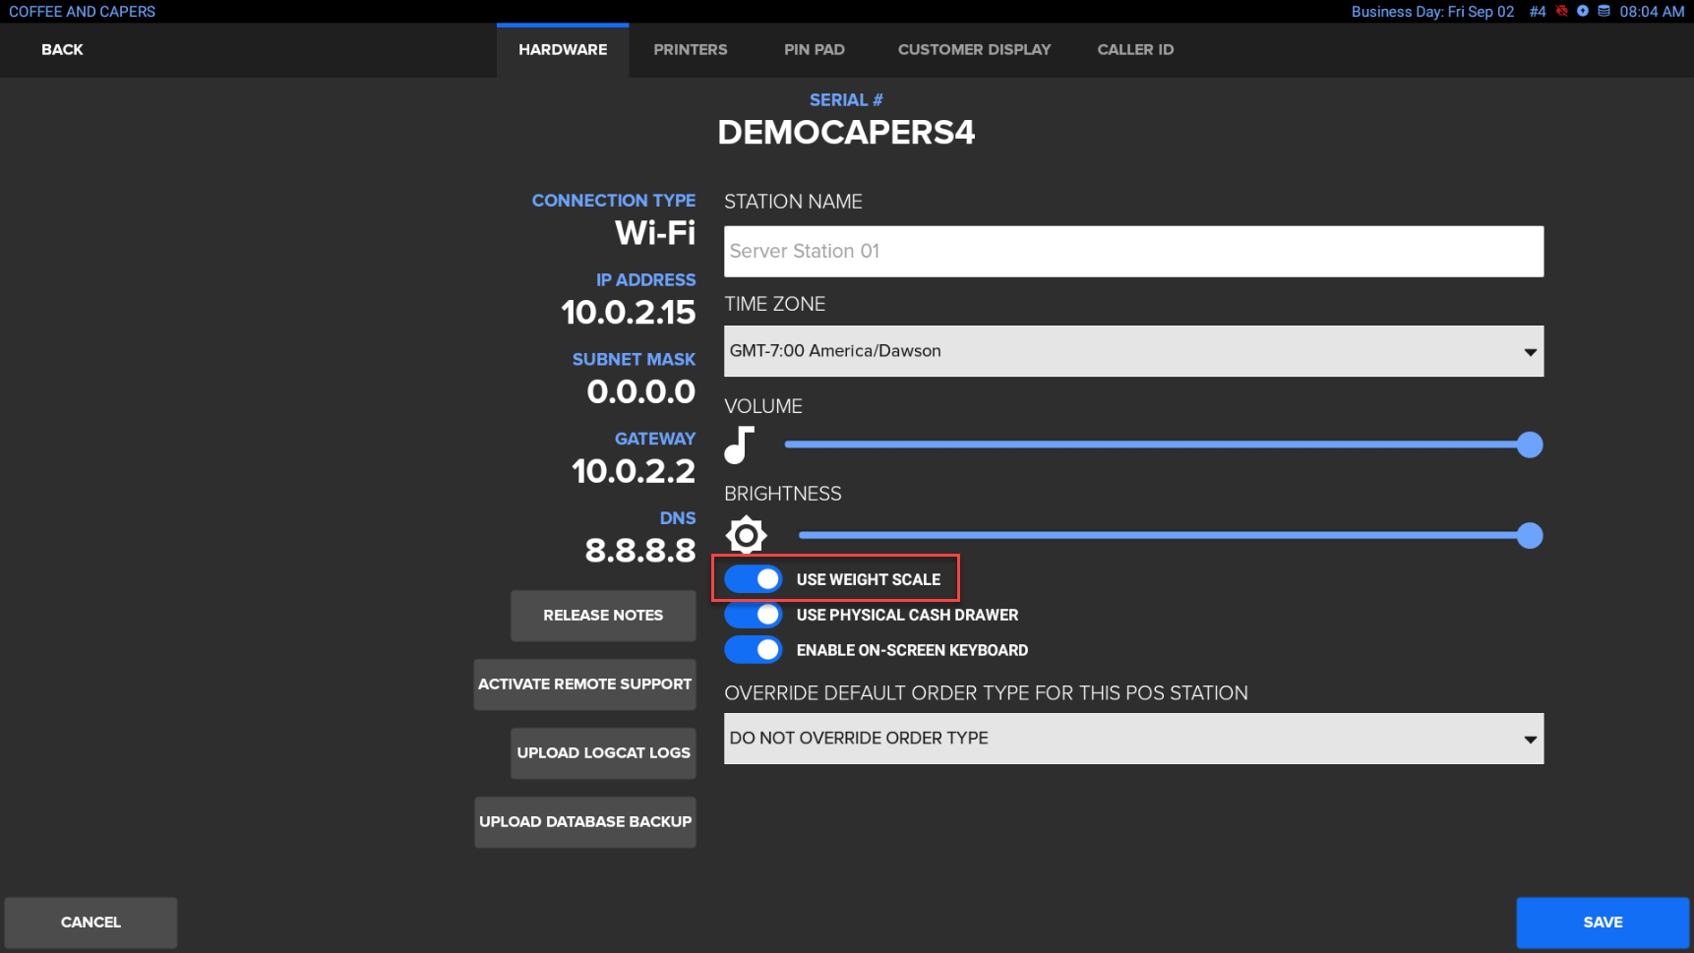Disable the Use Physical Cash Drawer switch

754,615
